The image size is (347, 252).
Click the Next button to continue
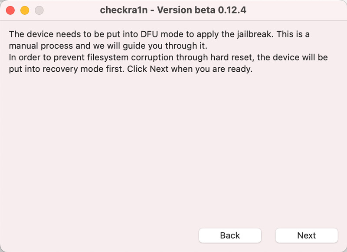coord(307,235)
